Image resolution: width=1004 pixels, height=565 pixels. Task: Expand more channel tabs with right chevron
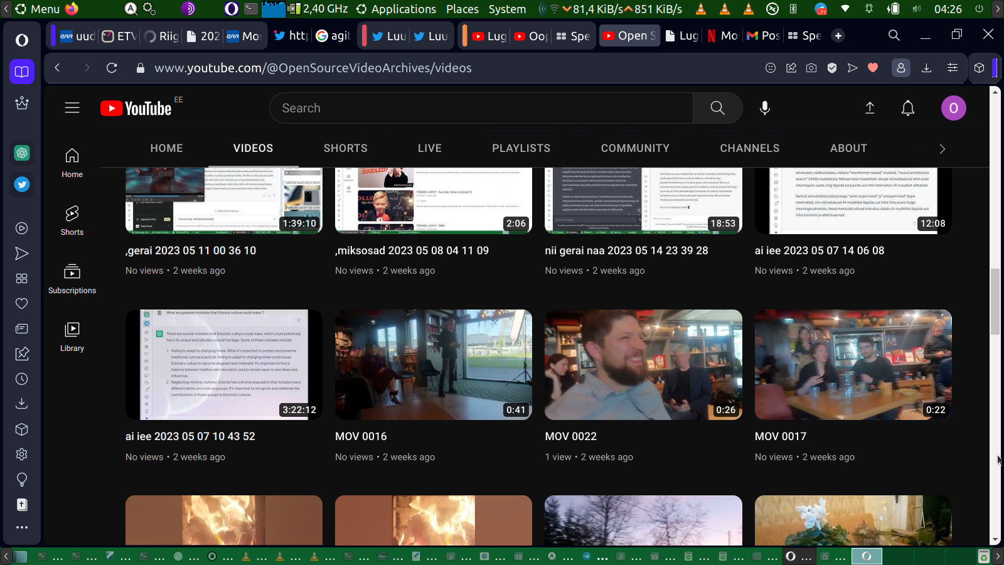click(x=942, y=149)
